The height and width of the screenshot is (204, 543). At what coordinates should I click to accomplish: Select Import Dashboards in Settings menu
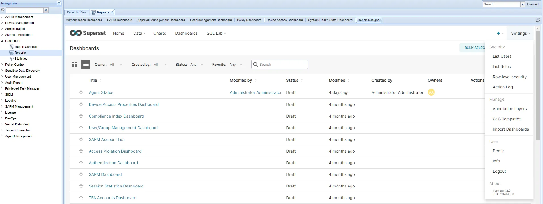click(x=511, y=129)
